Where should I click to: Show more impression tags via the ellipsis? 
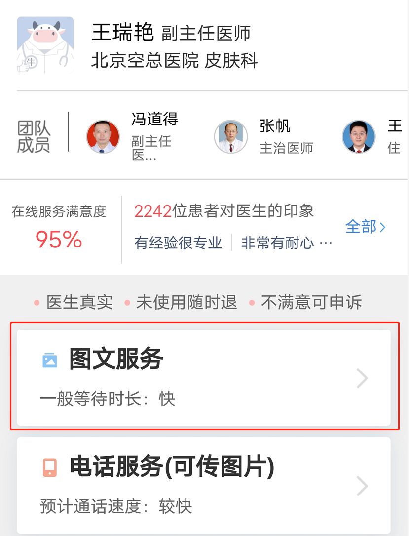(x=326, y=243)
